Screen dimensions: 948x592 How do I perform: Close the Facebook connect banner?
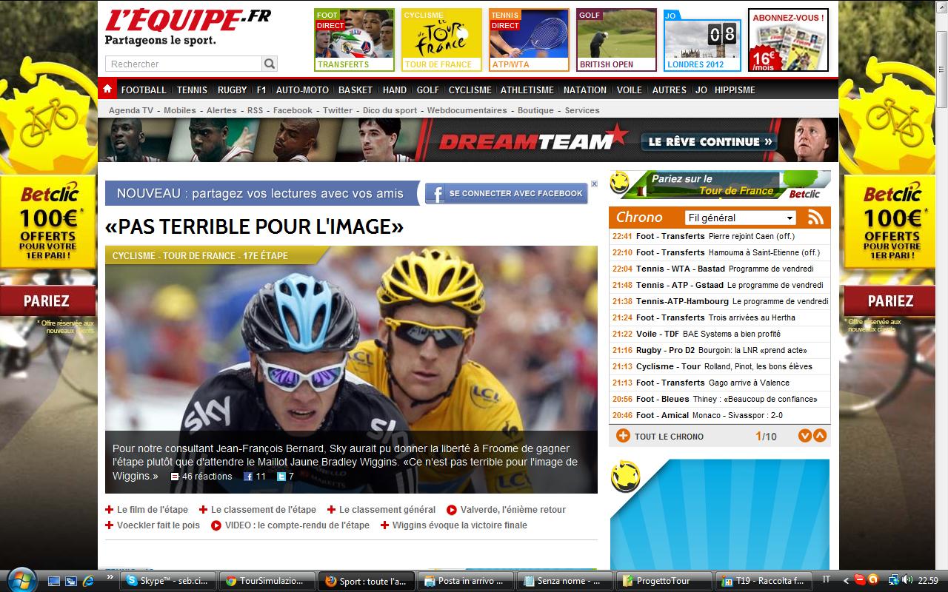pyautogui.click(x=594, y=184)
